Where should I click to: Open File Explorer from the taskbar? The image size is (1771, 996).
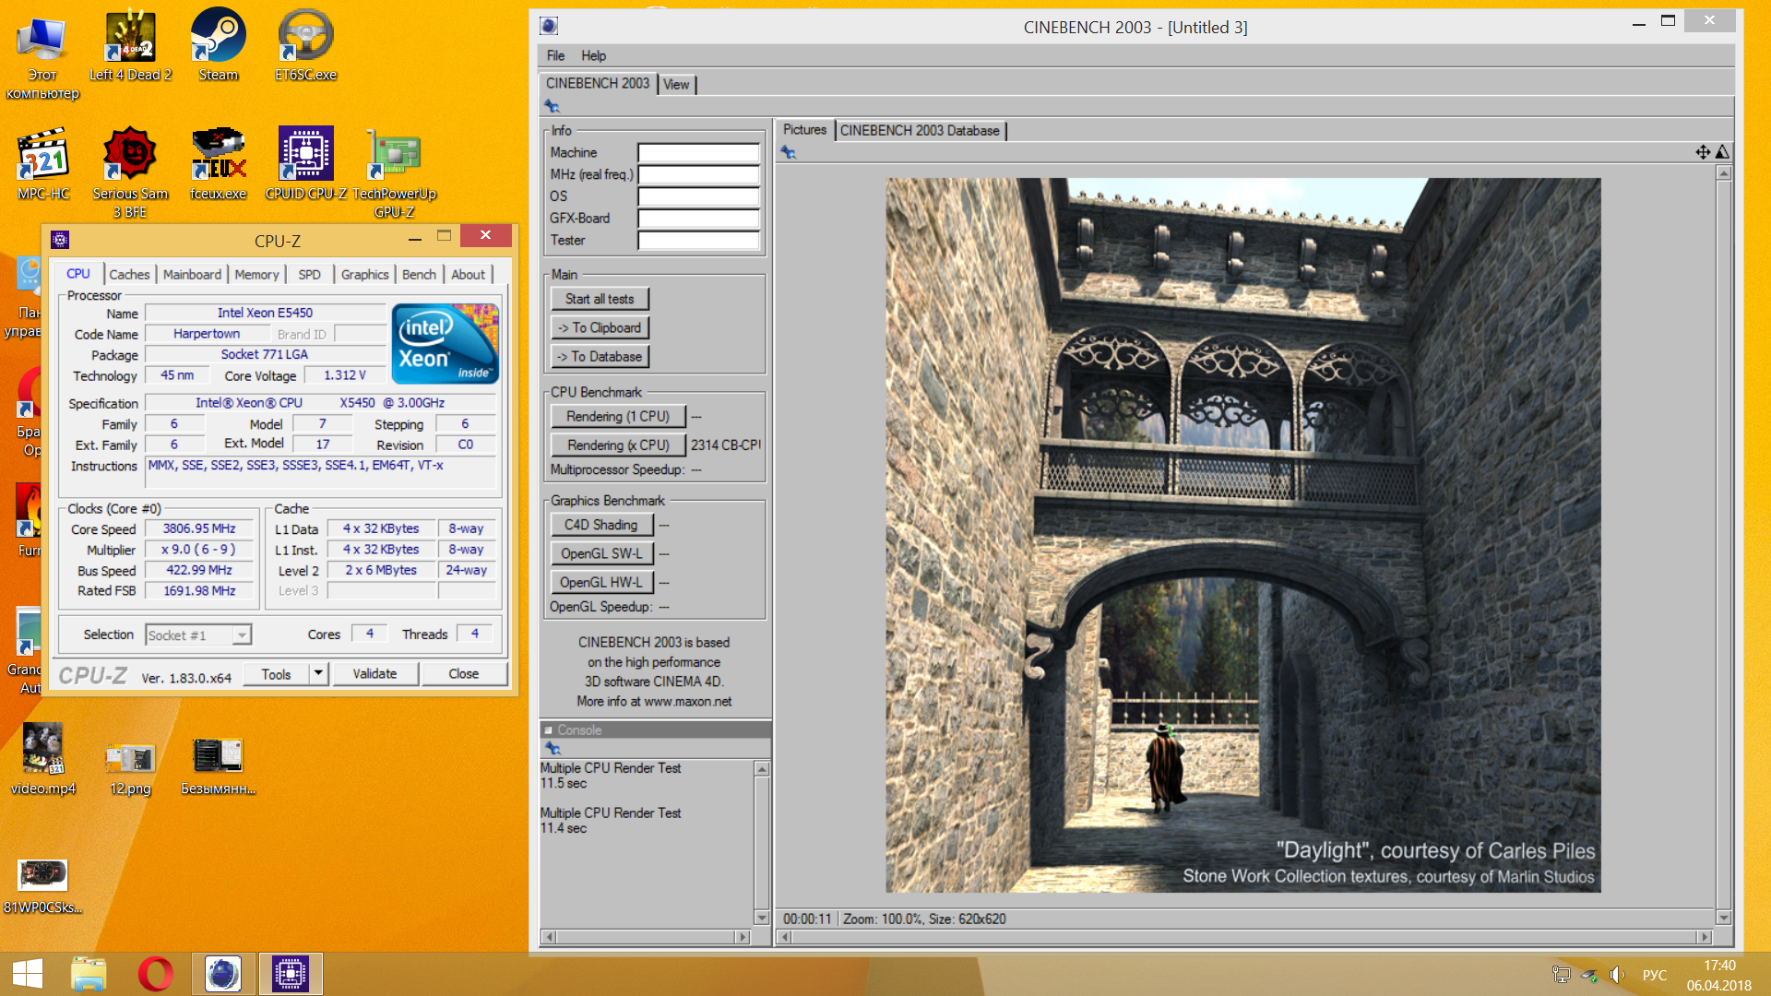(x=89, y=974)
